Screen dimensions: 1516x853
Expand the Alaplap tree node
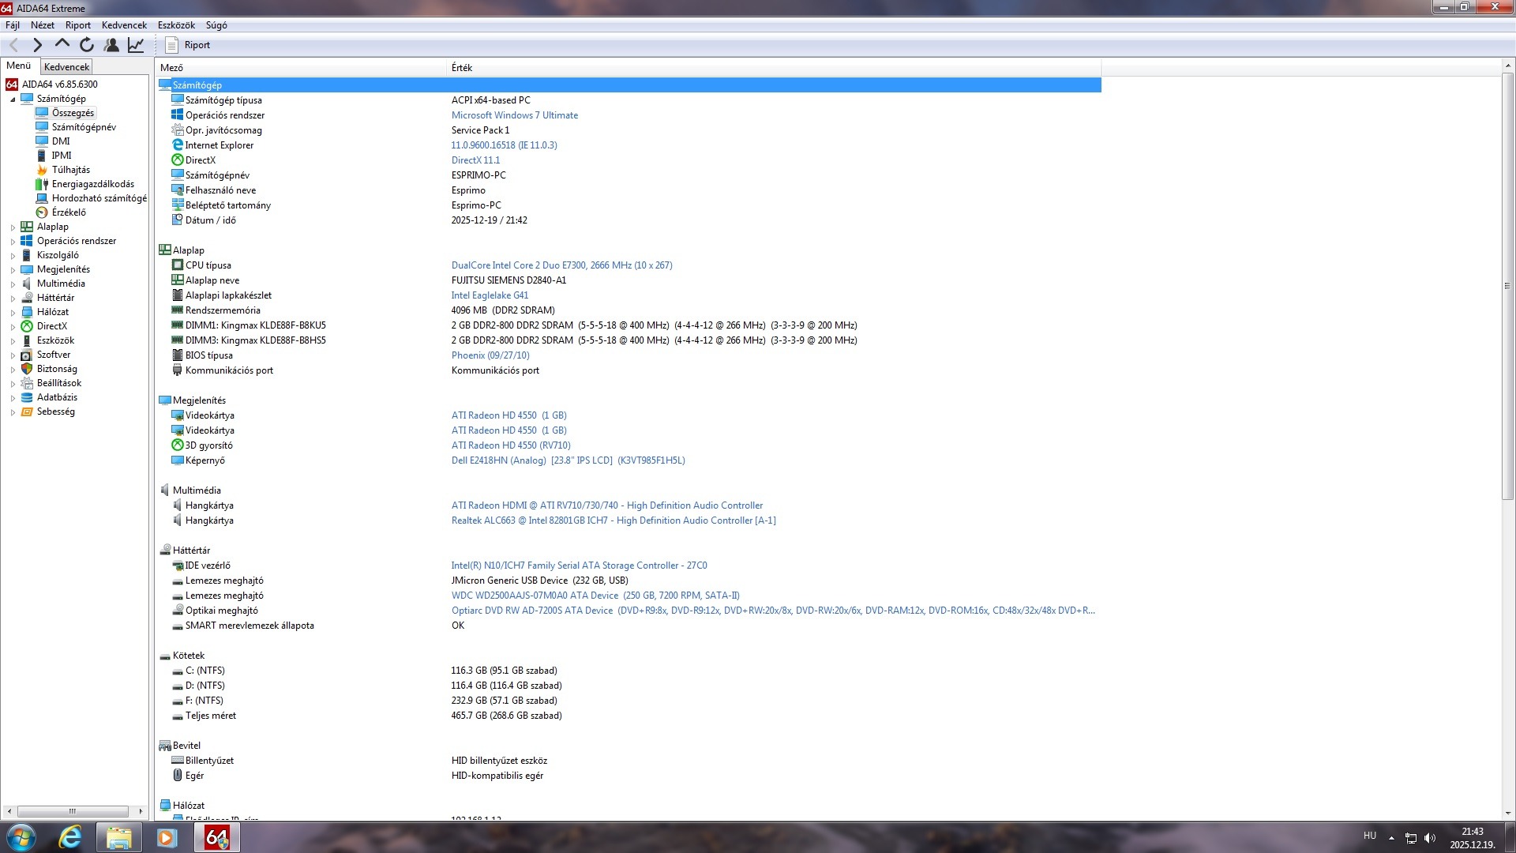point(13,227)
